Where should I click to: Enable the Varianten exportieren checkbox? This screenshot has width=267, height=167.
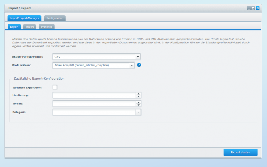55,87
